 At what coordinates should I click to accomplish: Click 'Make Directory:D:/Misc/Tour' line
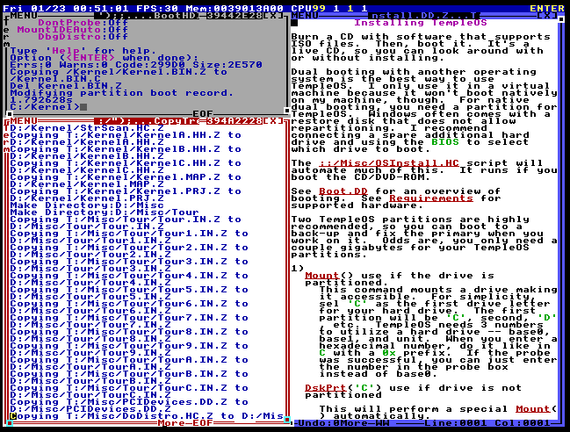tap(105, 212)
